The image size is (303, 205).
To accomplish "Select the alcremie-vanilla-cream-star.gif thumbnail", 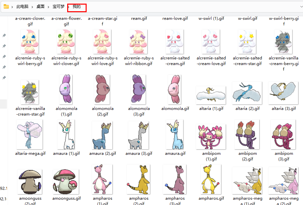I will click(30, 92).
